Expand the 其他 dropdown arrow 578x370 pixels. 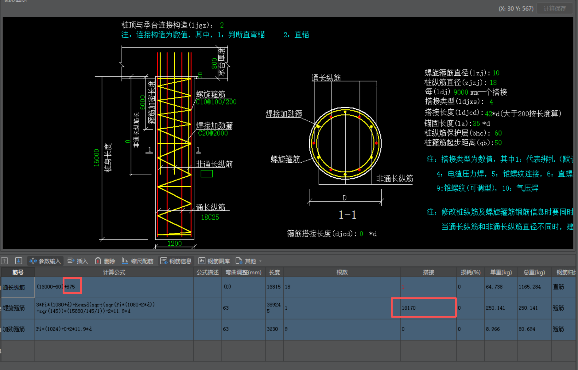click(260, 261)
